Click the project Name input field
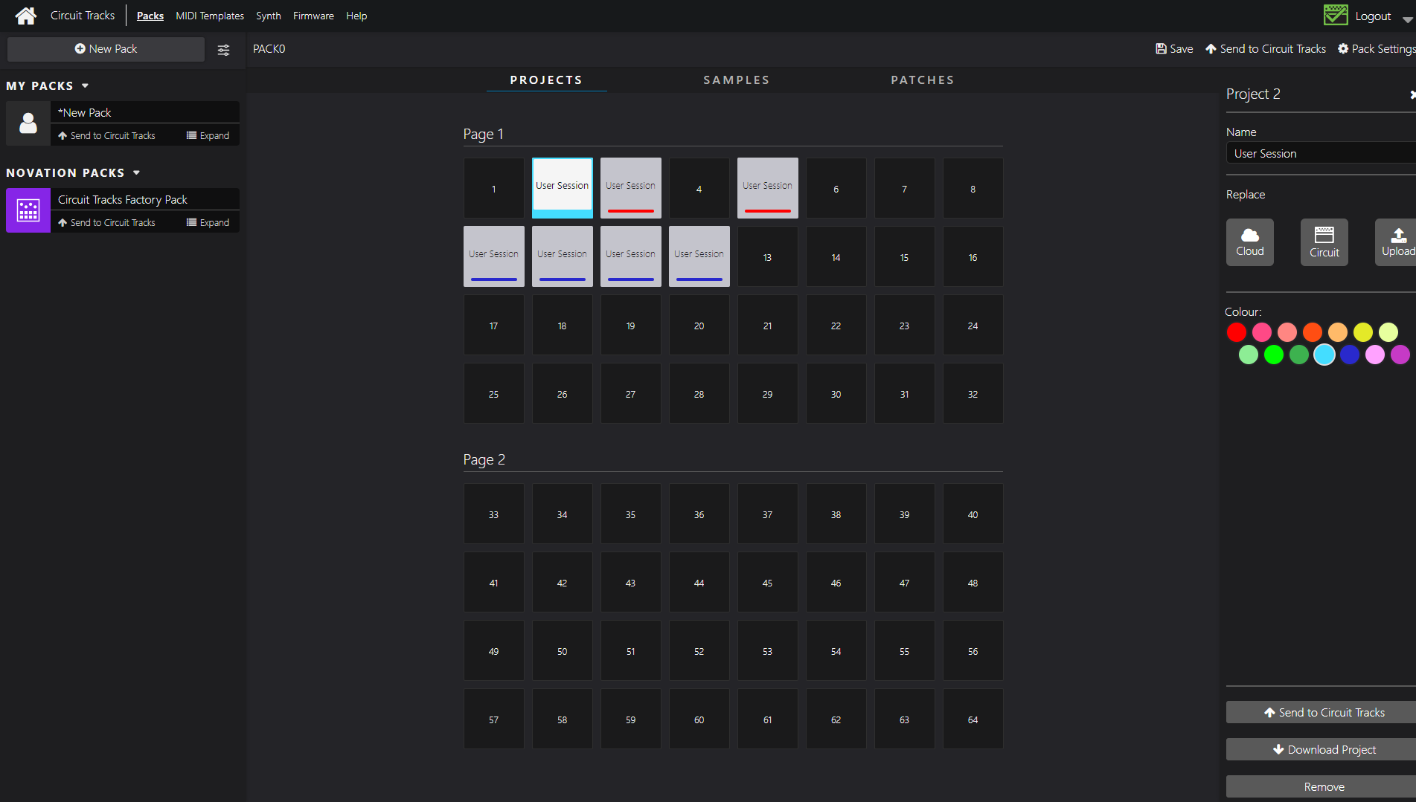 (x=1321, y=153)
